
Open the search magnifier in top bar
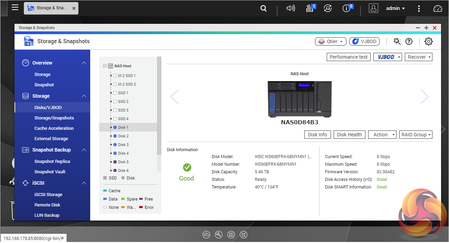264,9
